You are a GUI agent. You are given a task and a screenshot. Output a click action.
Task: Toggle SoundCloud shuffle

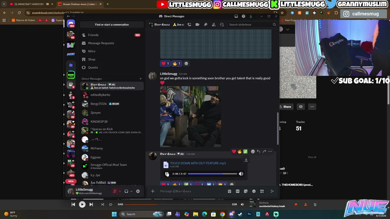102,204
